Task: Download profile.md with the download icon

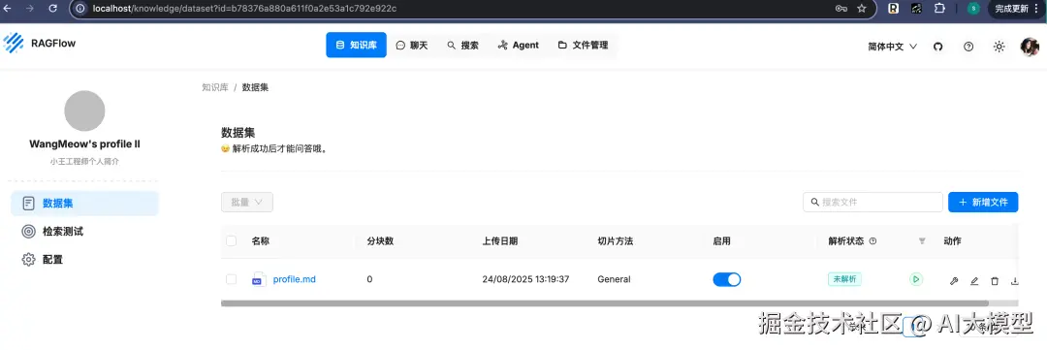Action: click(x=1015, y=281)
